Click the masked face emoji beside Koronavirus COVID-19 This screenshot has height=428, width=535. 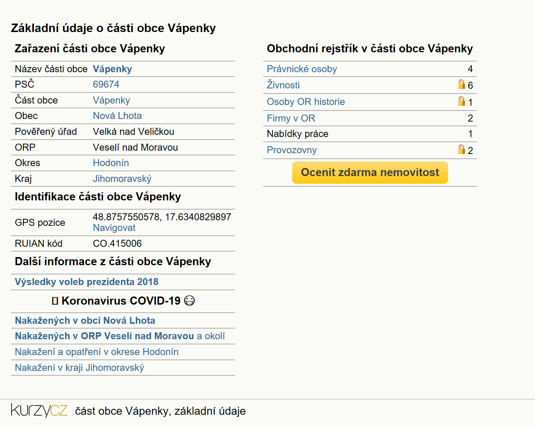point(189,301)
